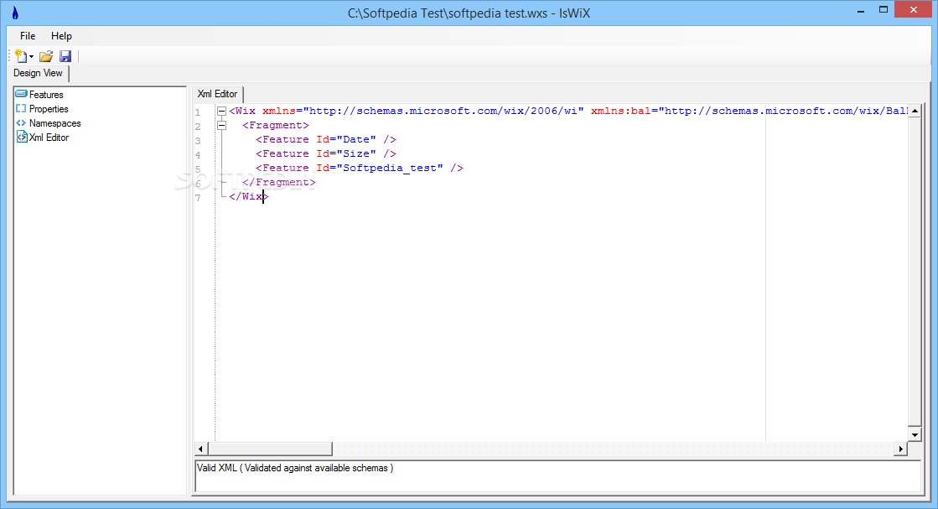Open the Help menu
This screenshot has width=938, height=509.
point(61,36)
